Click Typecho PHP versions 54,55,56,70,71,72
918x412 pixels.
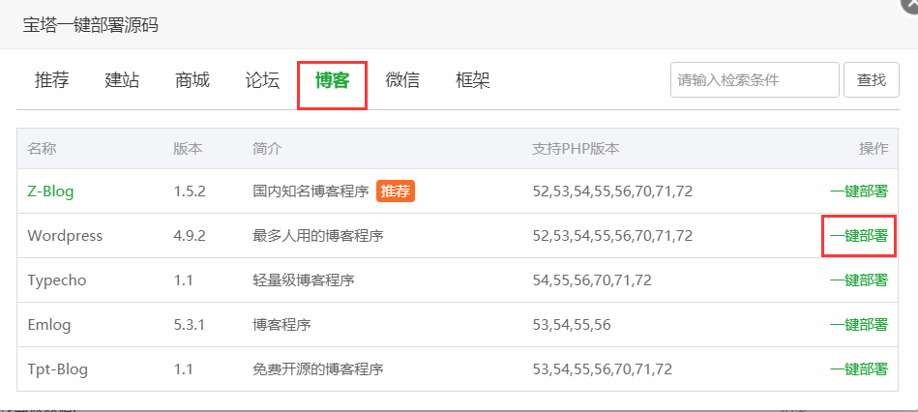point(592,280)
